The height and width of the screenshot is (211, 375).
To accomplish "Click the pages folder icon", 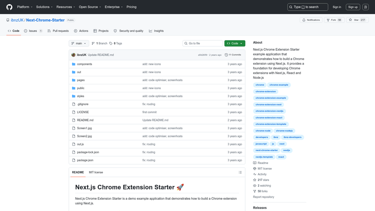I will pos(74,80).
